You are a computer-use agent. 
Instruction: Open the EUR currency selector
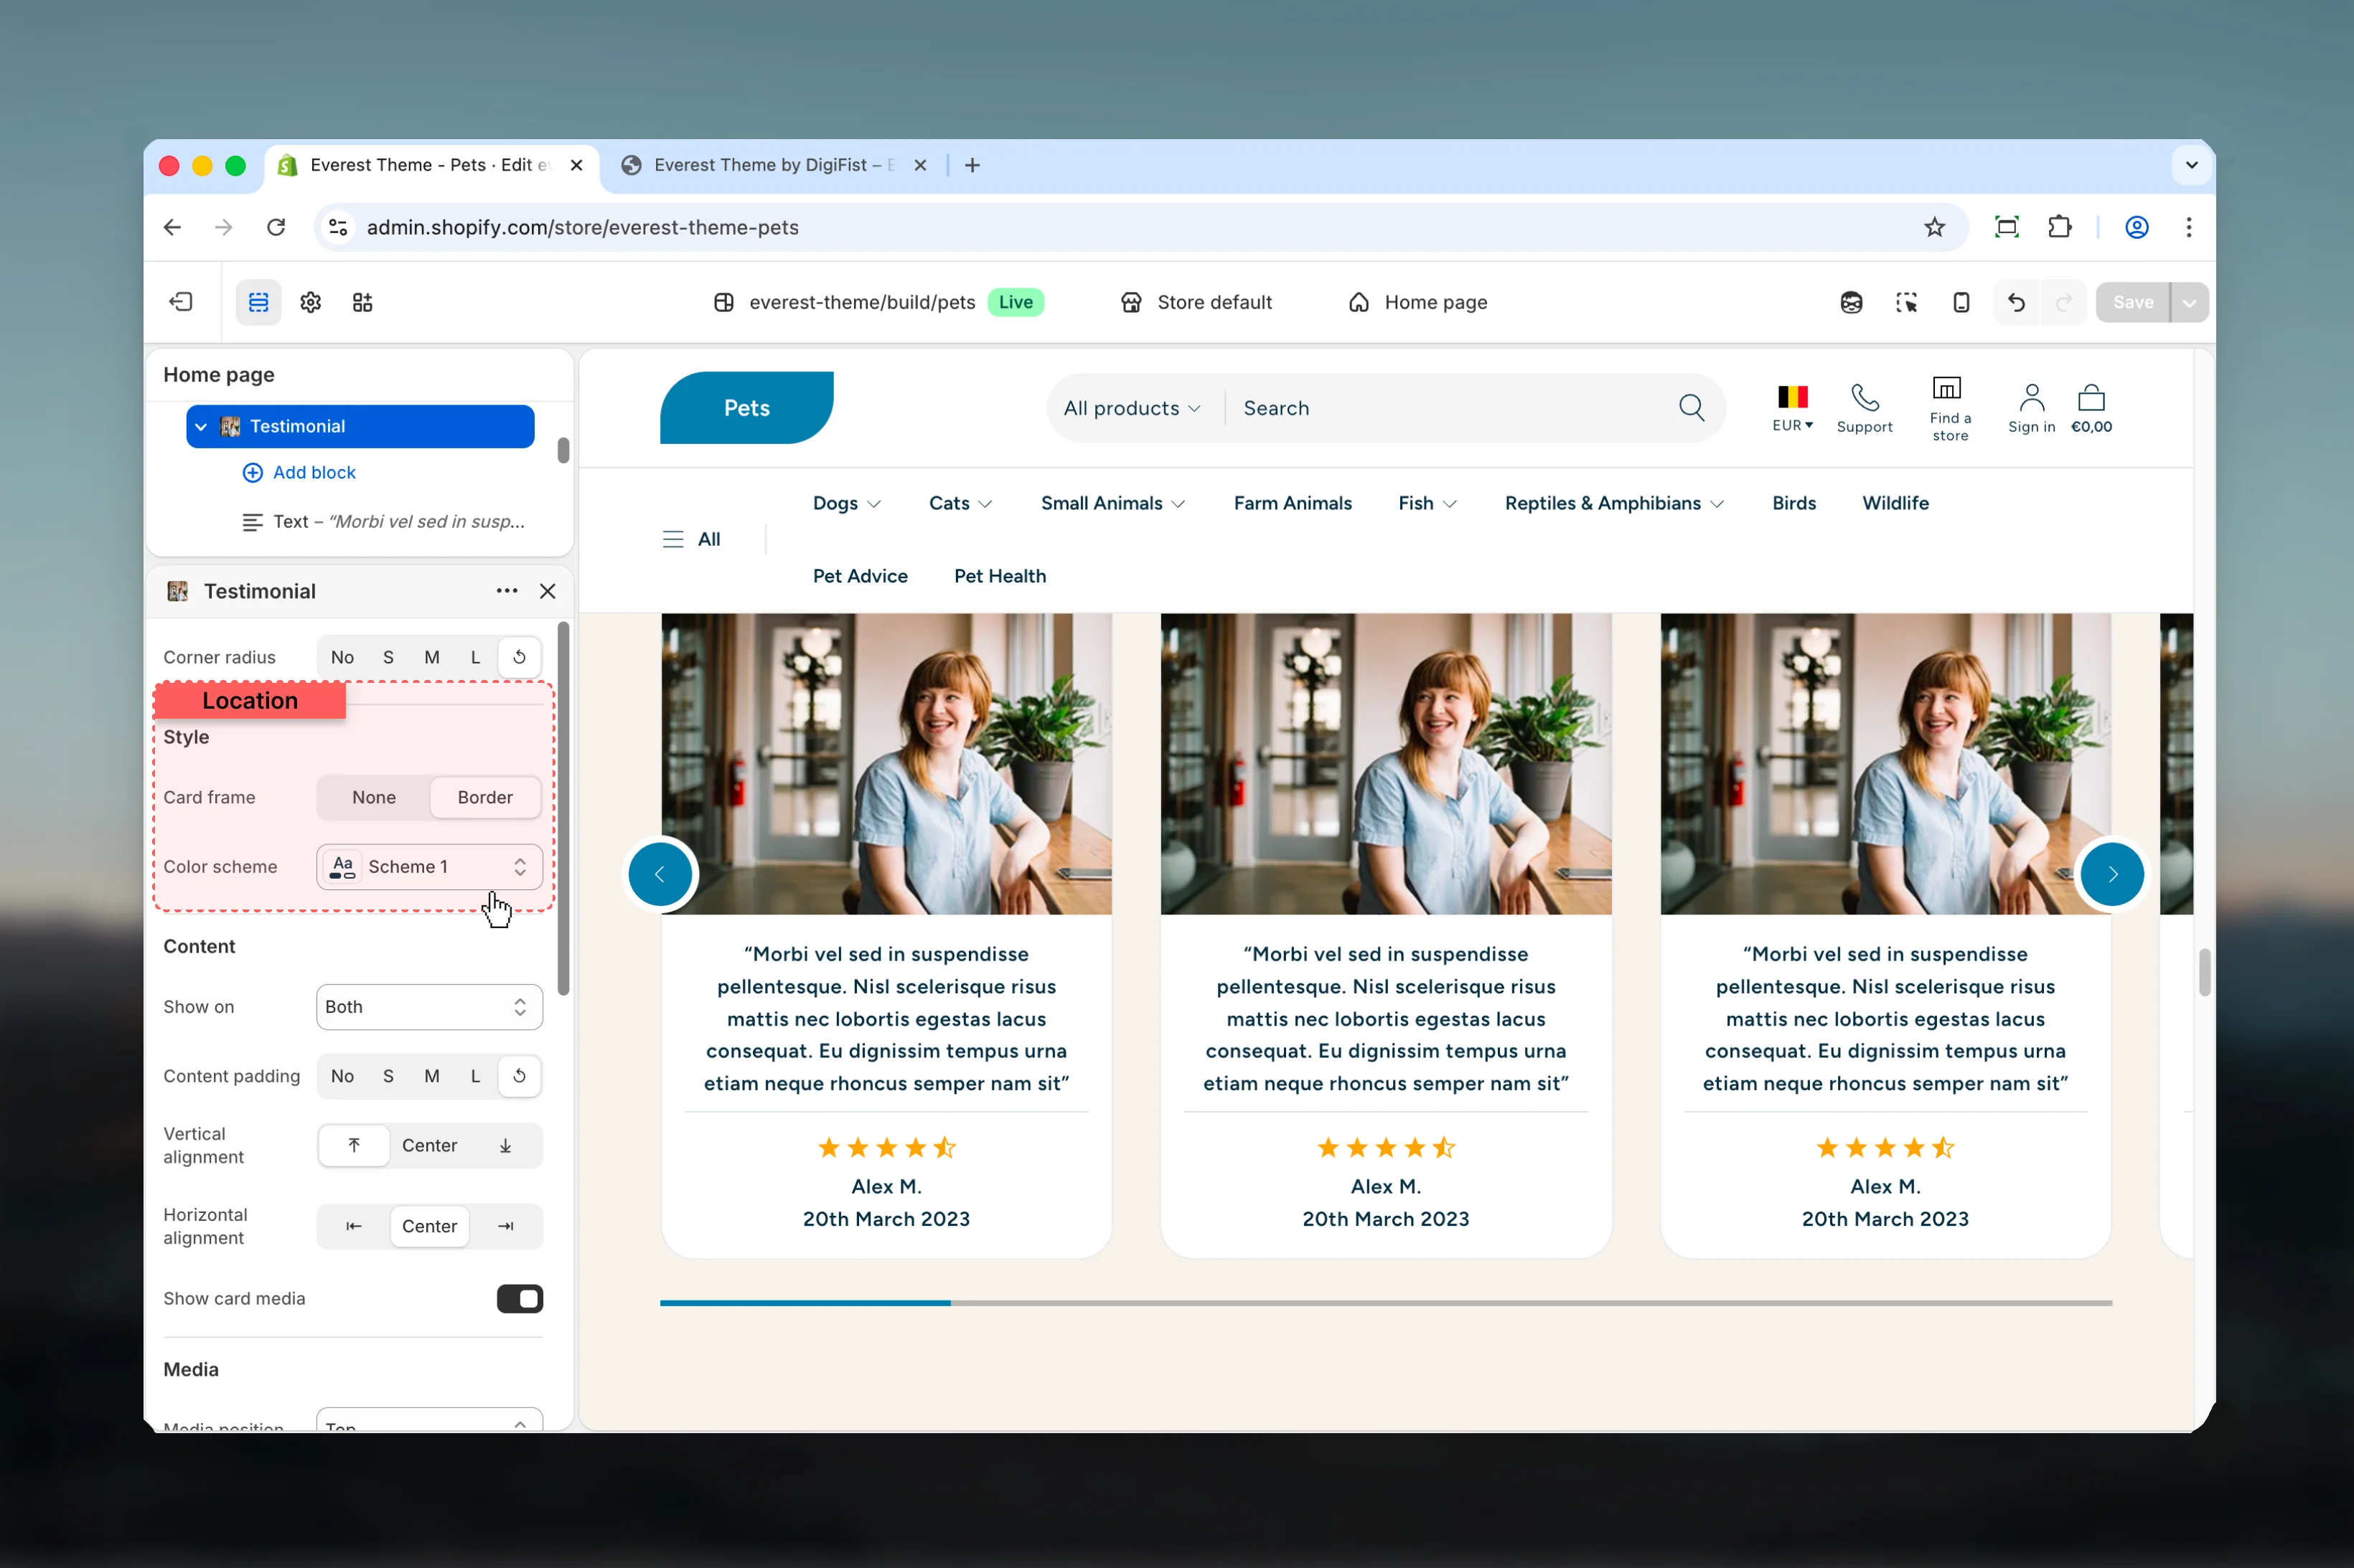click(x=1792, y=409)
